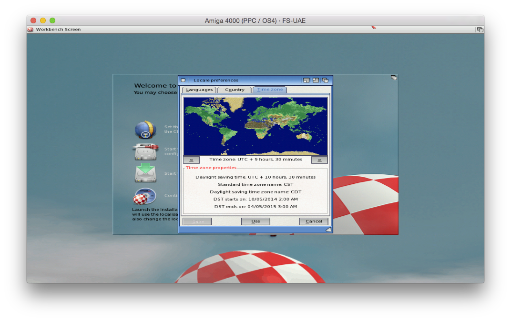Click the 'DST ends on: 04/05/2015' line
The height and width of the screenshot is (321, 511).
pyautogui.click(x=255, y=206)
